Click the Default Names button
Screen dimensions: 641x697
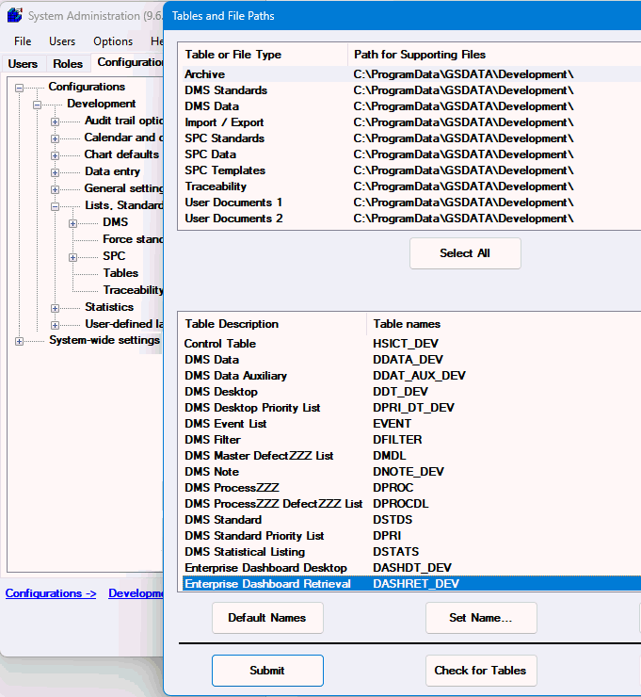coord(267,618)
